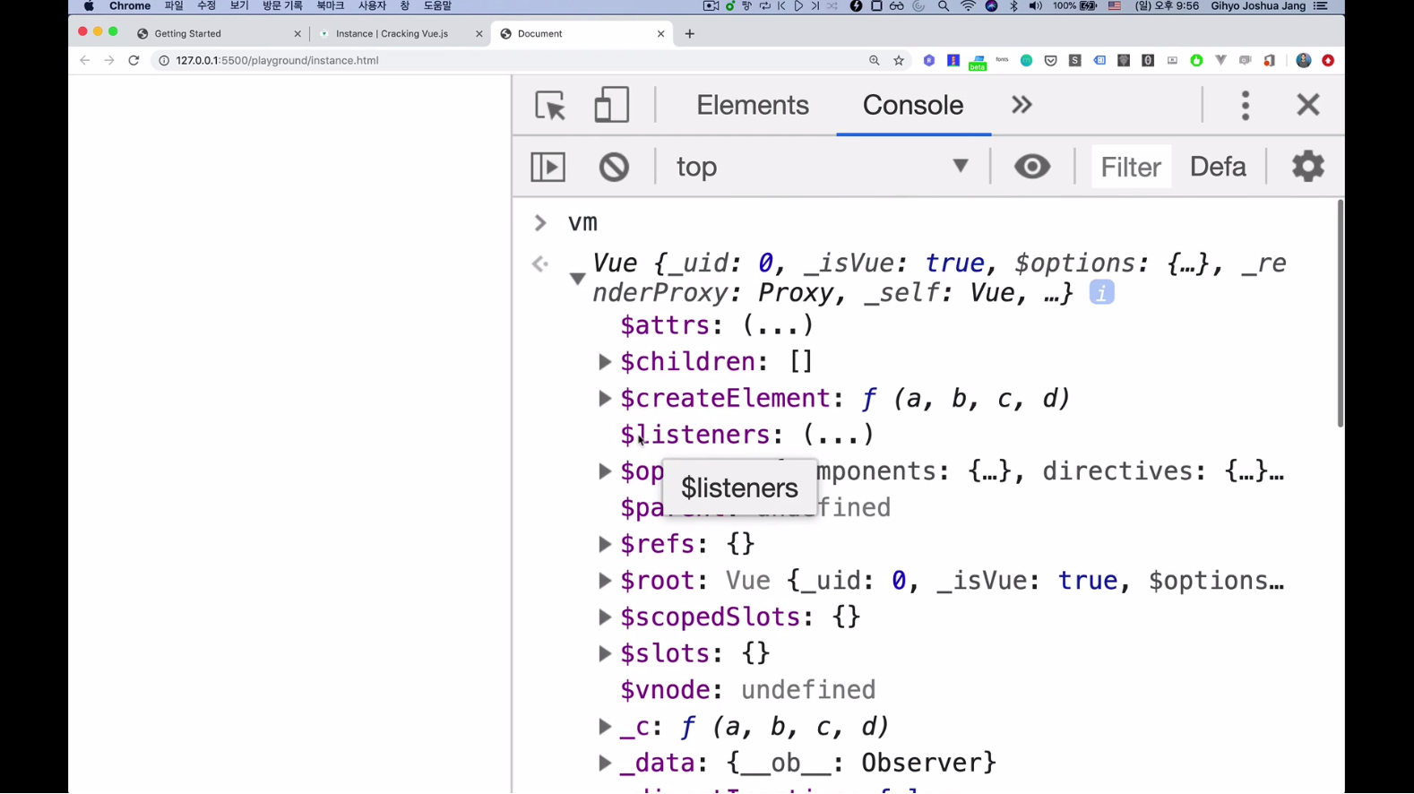Expand the $children property
1414x794 pixels.
pyautogui.click(x=605, y=362)
